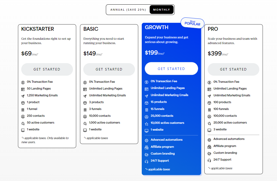This screenshot has width=277, height=181.
Task: Click the paper plane icon beside 1,250 Marketing Emails
Action: coord(23,96)
